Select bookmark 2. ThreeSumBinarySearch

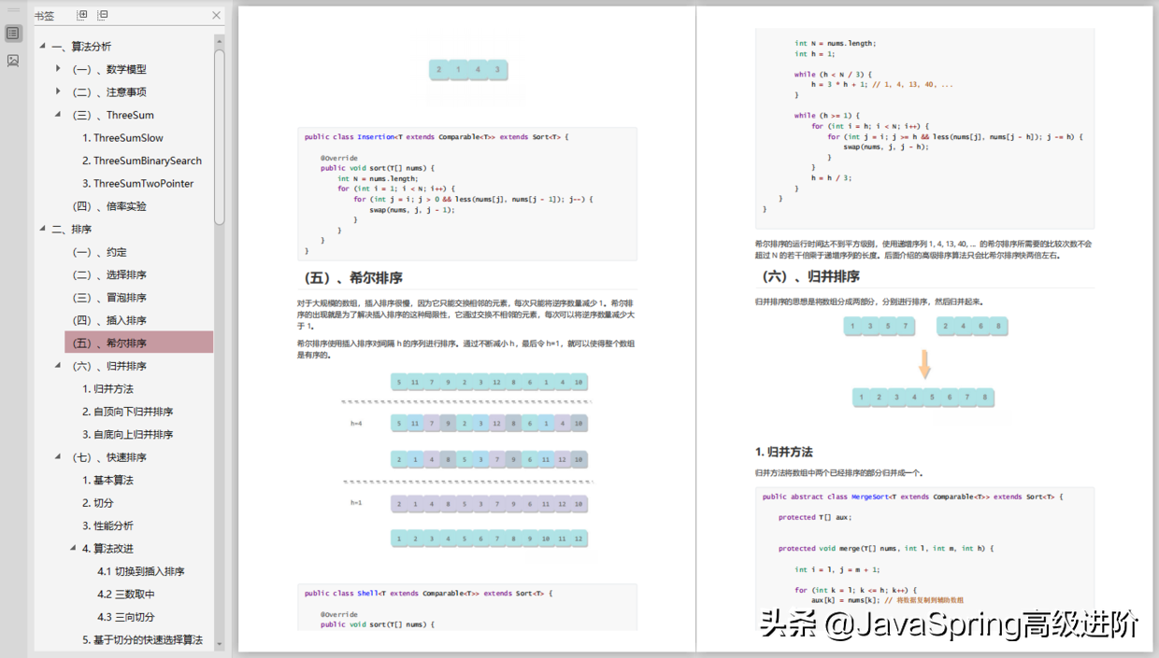coord(142,161)
